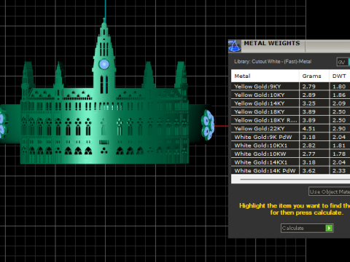The height and width of the screenshot is (262, 350).
Task: Select the Yellow Gold:14KY row
Action: pyautogui.click(x=290, y=103)
